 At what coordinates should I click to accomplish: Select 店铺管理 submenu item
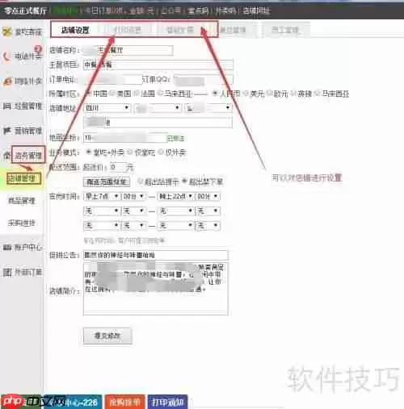click(x=23, y=178)
